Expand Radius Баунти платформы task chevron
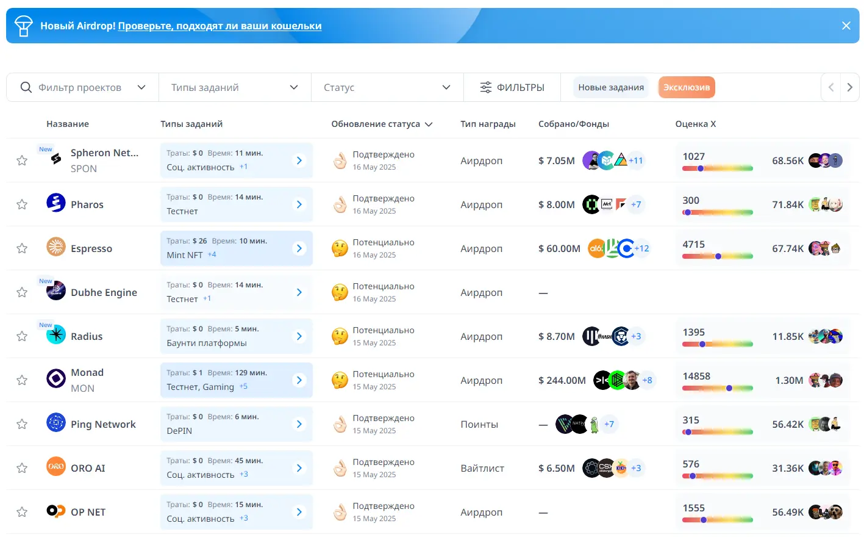 [299, 336]
